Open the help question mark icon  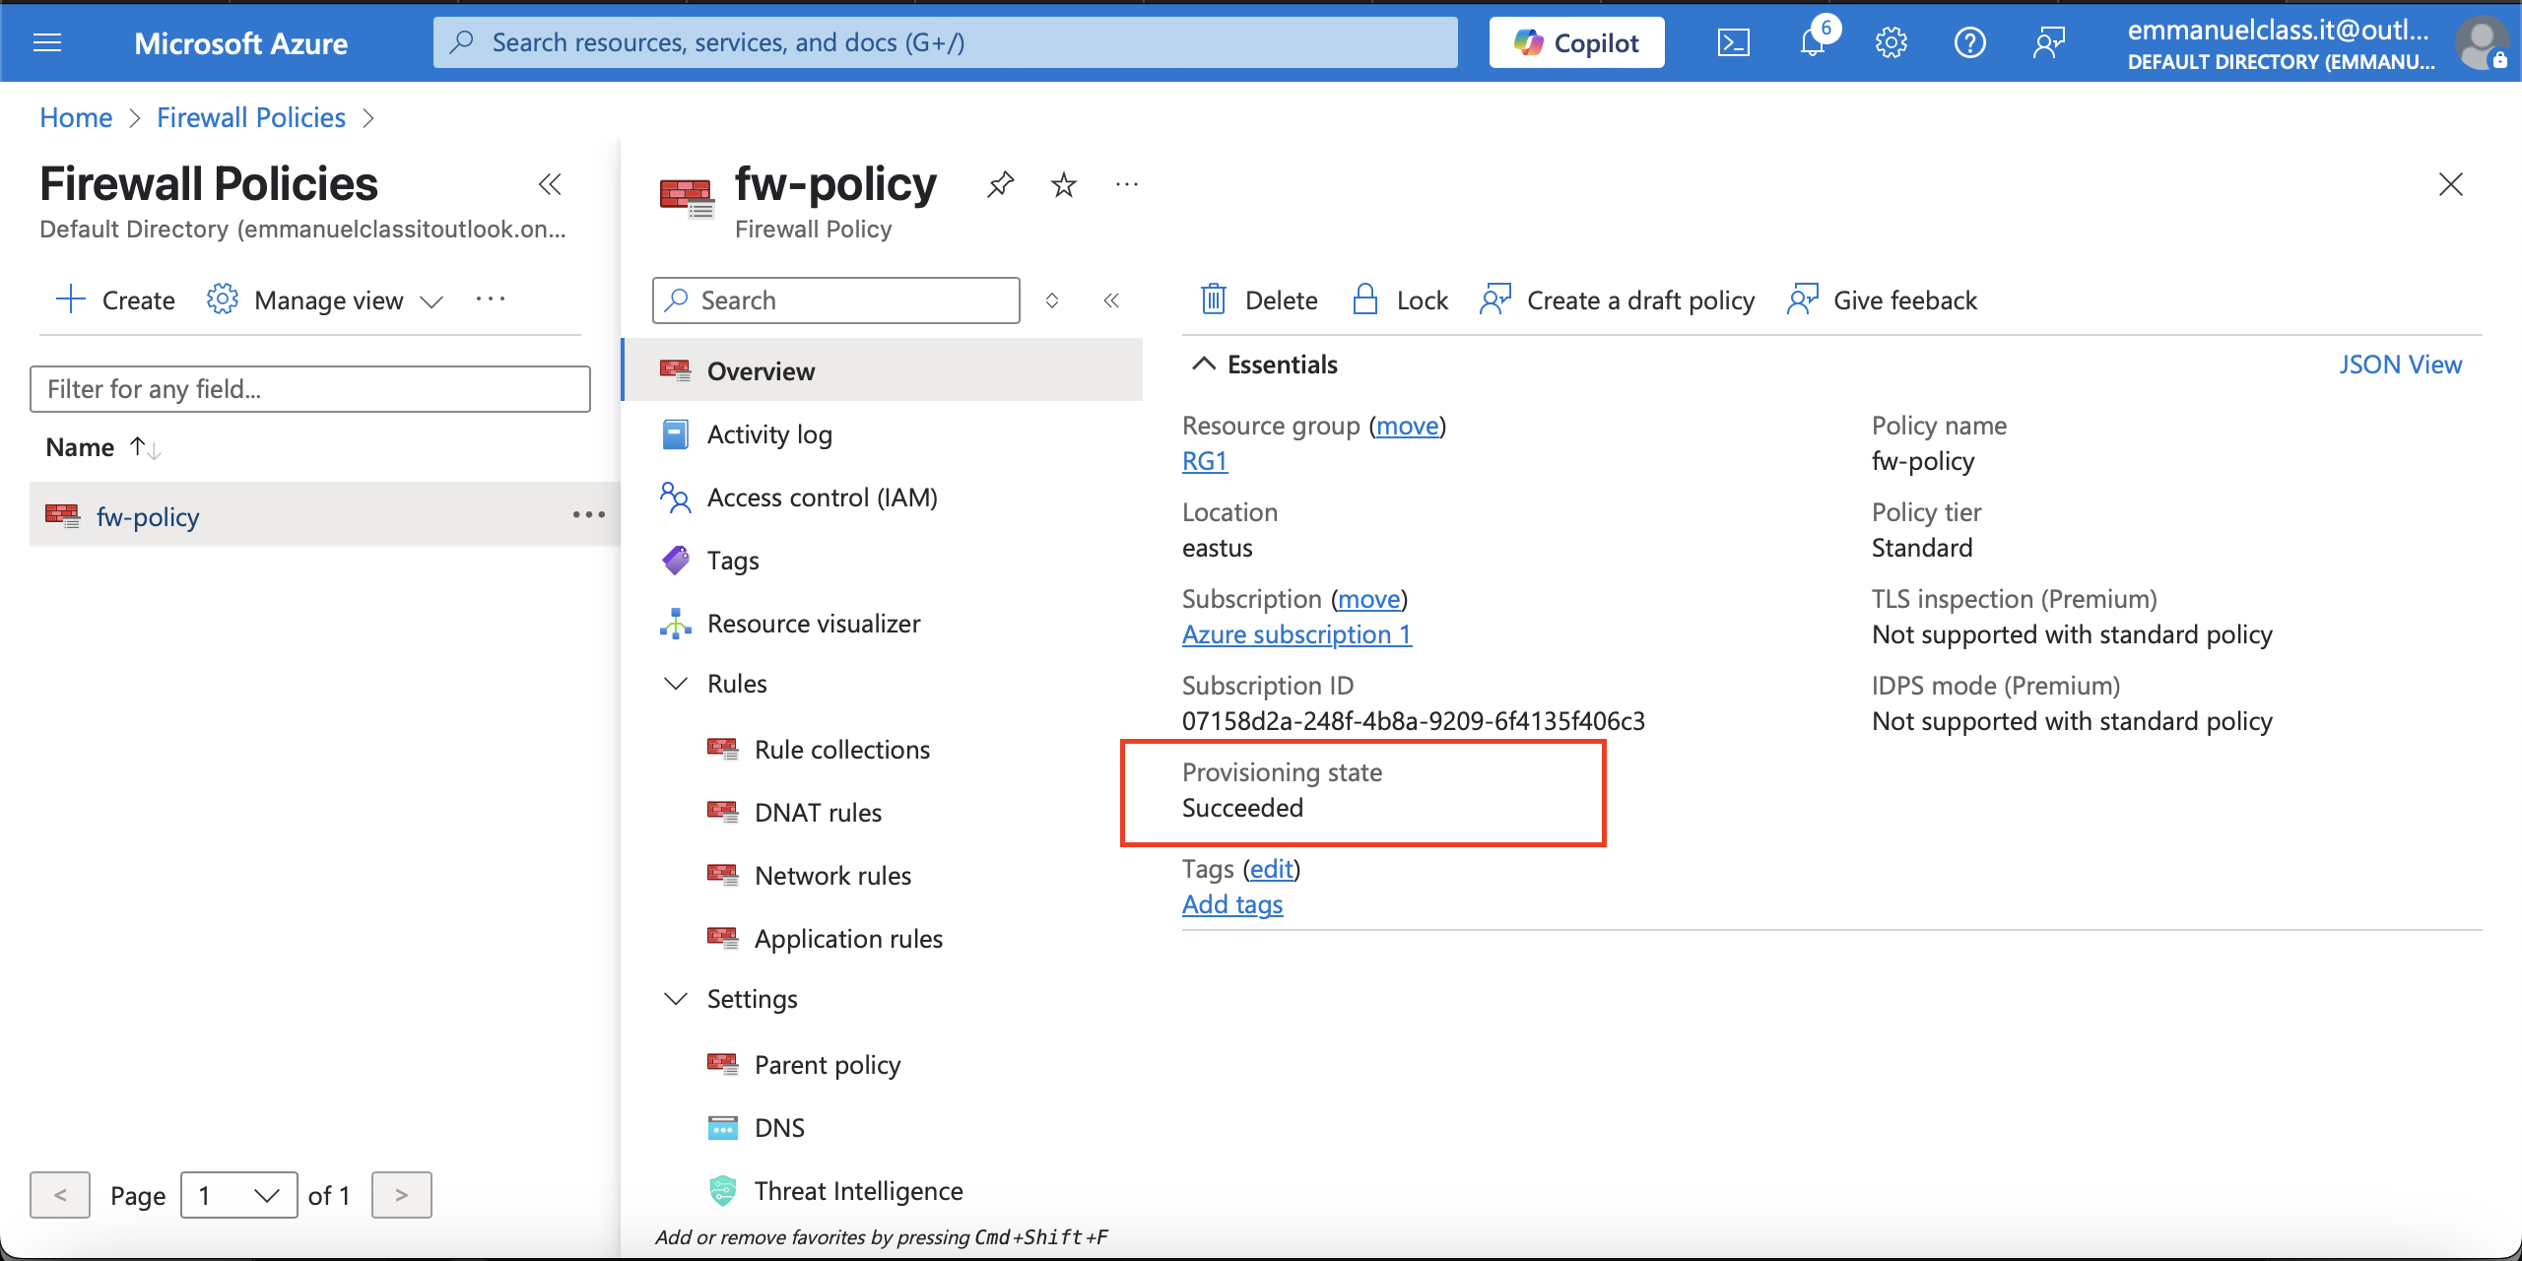tap(1969, 42)
